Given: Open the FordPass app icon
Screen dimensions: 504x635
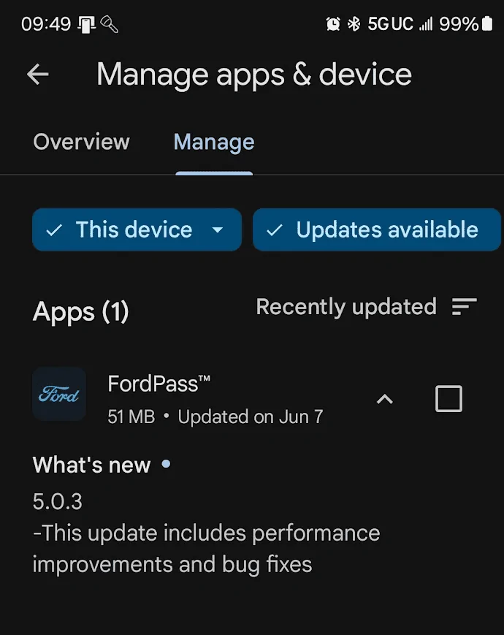Looking at the screenshot, I should pyautogui.click(x=59, y=394).
